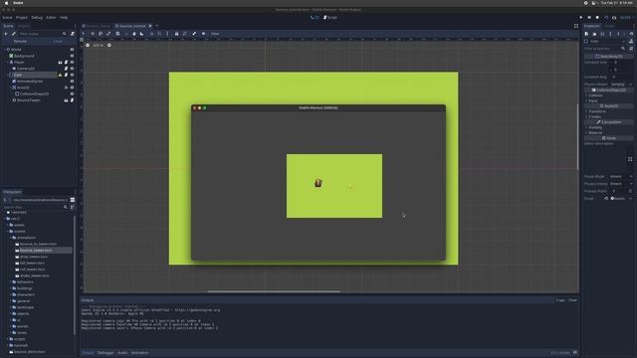Open the script attached to Camera2D node
This screenshot has height=358, width=637.
click(x=66, y=69)
